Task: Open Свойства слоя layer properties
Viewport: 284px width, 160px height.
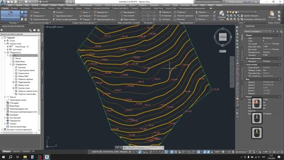Action: coord(221,16)
